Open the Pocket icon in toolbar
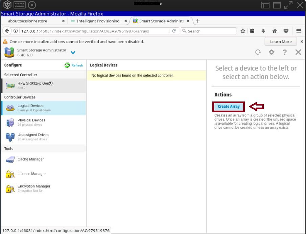This screenshot has height=234, width=306. 286,31
